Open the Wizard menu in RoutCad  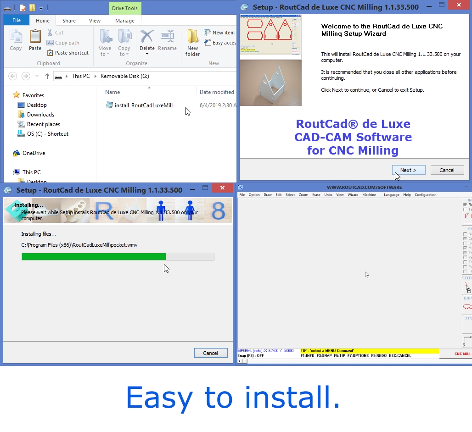click(x=353, y=195)
